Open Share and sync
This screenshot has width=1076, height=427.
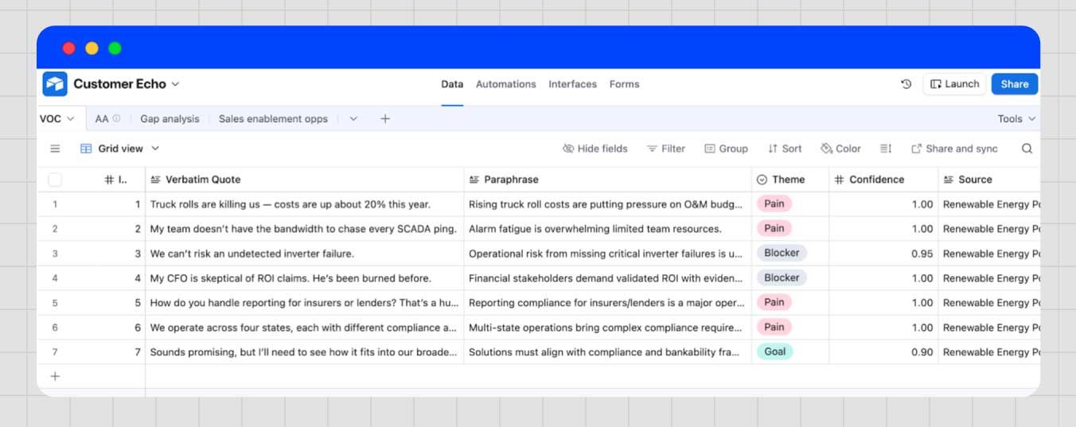point(954,149)
